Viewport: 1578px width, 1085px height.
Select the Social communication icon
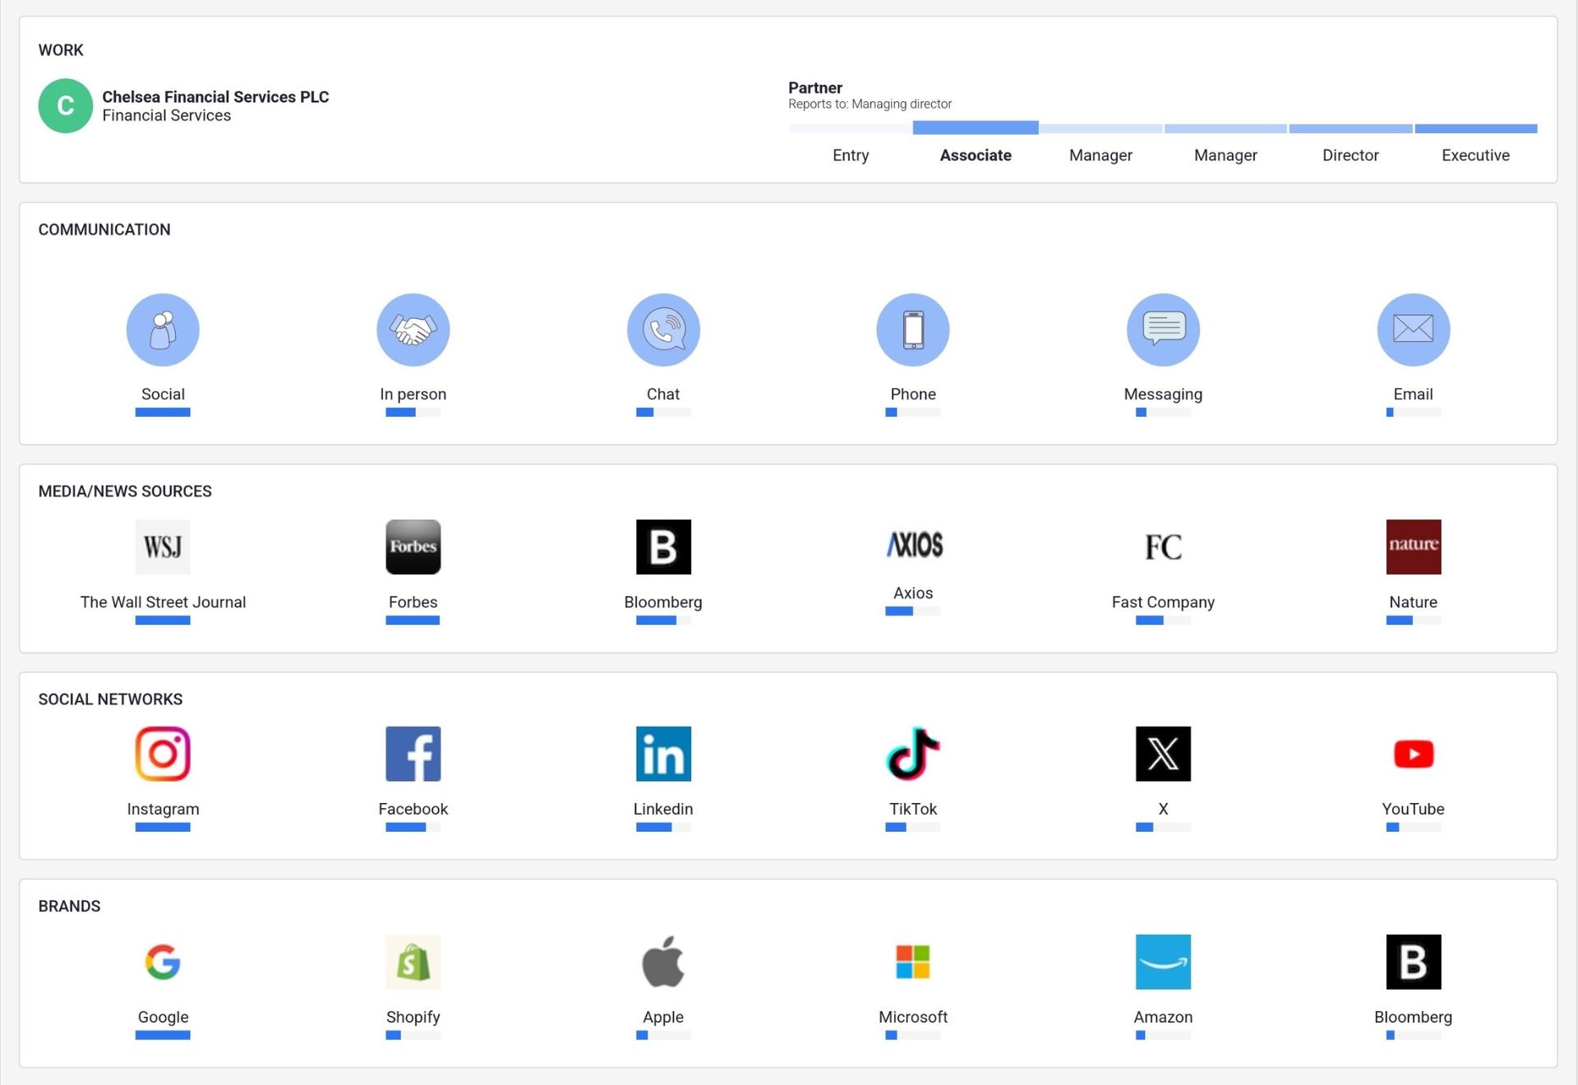[162, 330]
